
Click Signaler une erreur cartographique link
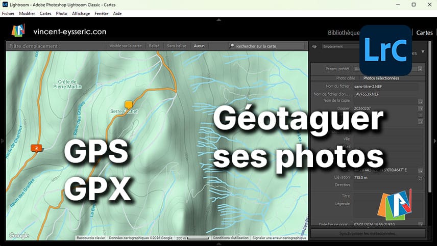pyautogui.click(x=279, y=238)
